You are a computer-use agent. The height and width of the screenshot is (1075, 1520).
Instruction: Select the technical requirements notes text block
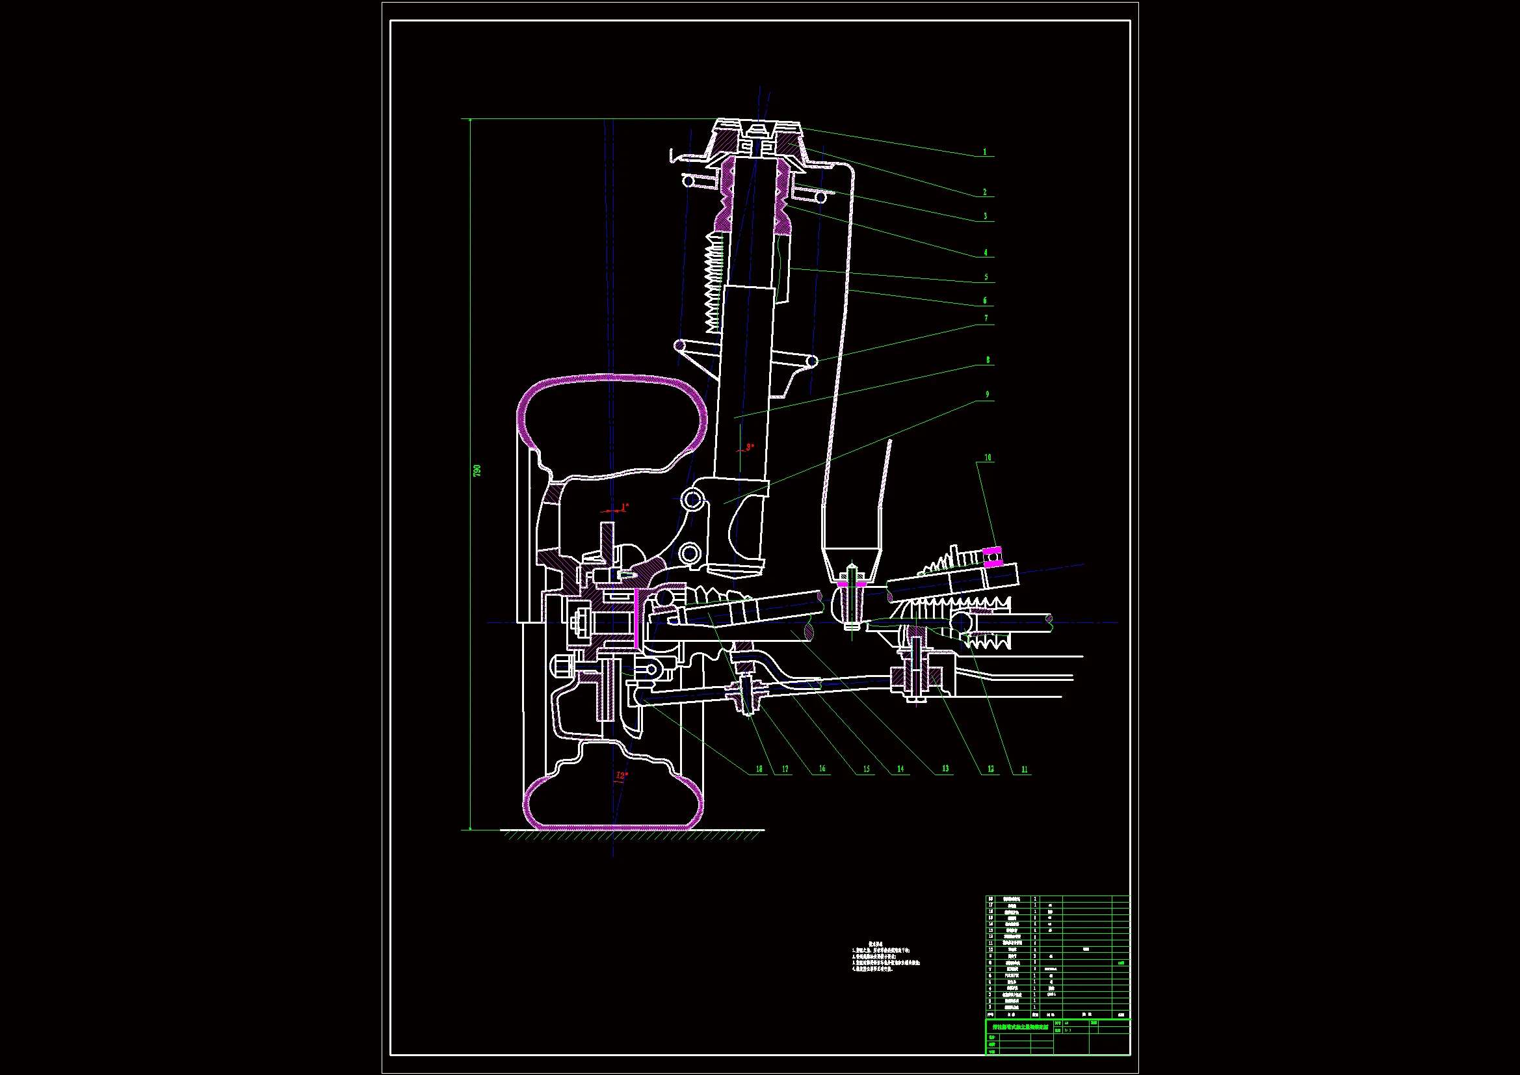pyautogui.click(x=885, y=957)
